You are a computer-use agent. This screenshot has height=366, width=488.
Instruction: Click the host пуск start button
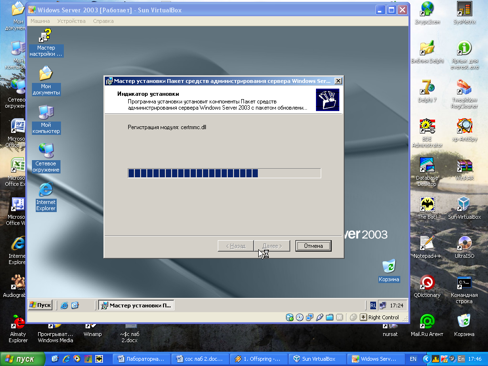pos(22,359)
